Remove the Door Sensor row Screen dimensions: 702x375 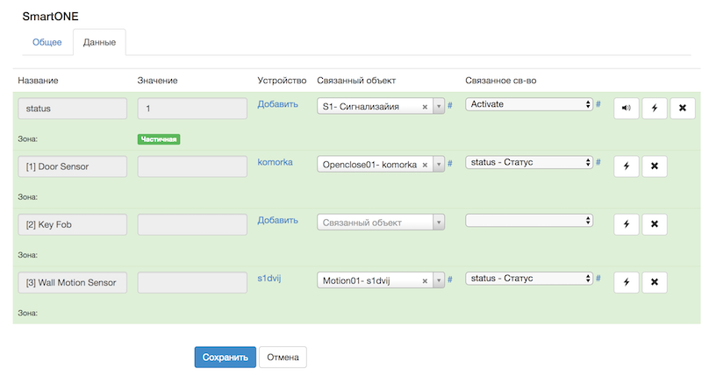(654, 166)
